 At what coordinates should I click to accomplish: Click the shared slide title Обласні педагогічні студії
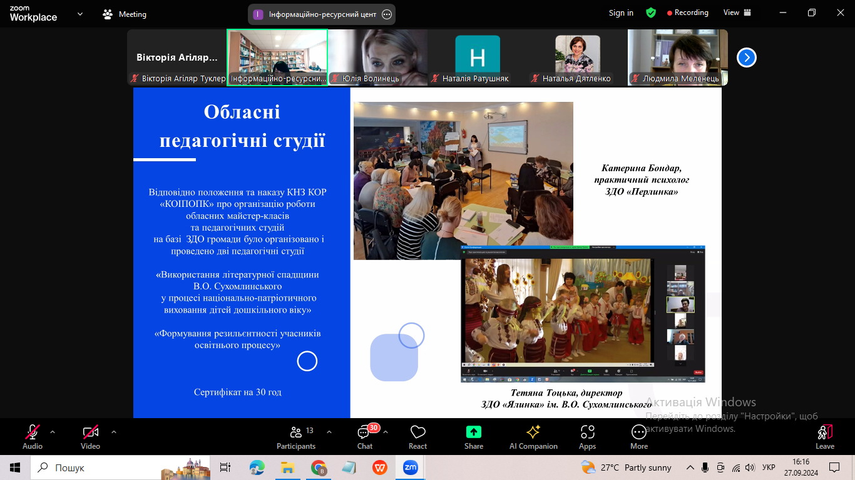242,126
